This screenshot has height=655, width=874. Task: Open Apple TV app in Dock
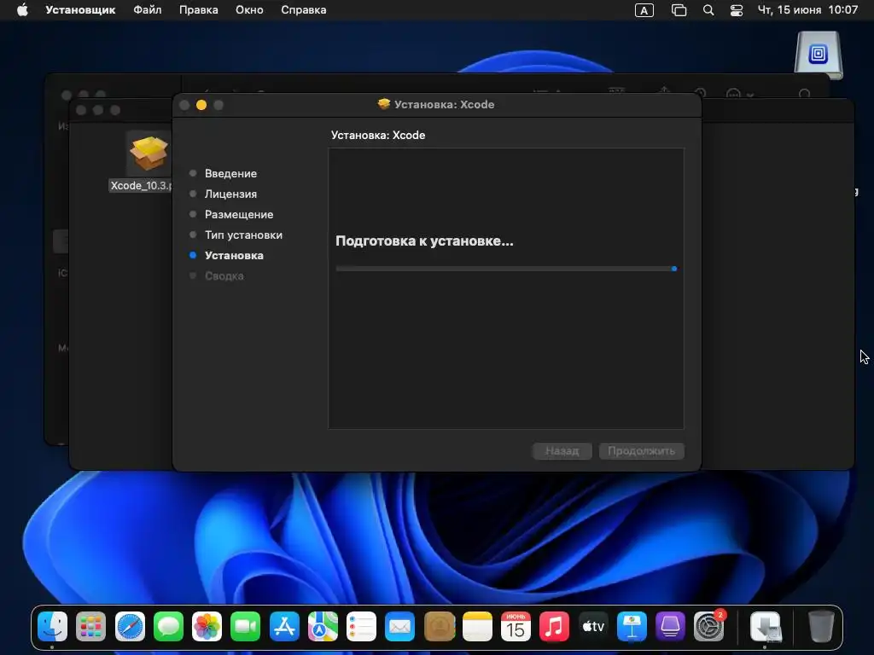point(593,627)
